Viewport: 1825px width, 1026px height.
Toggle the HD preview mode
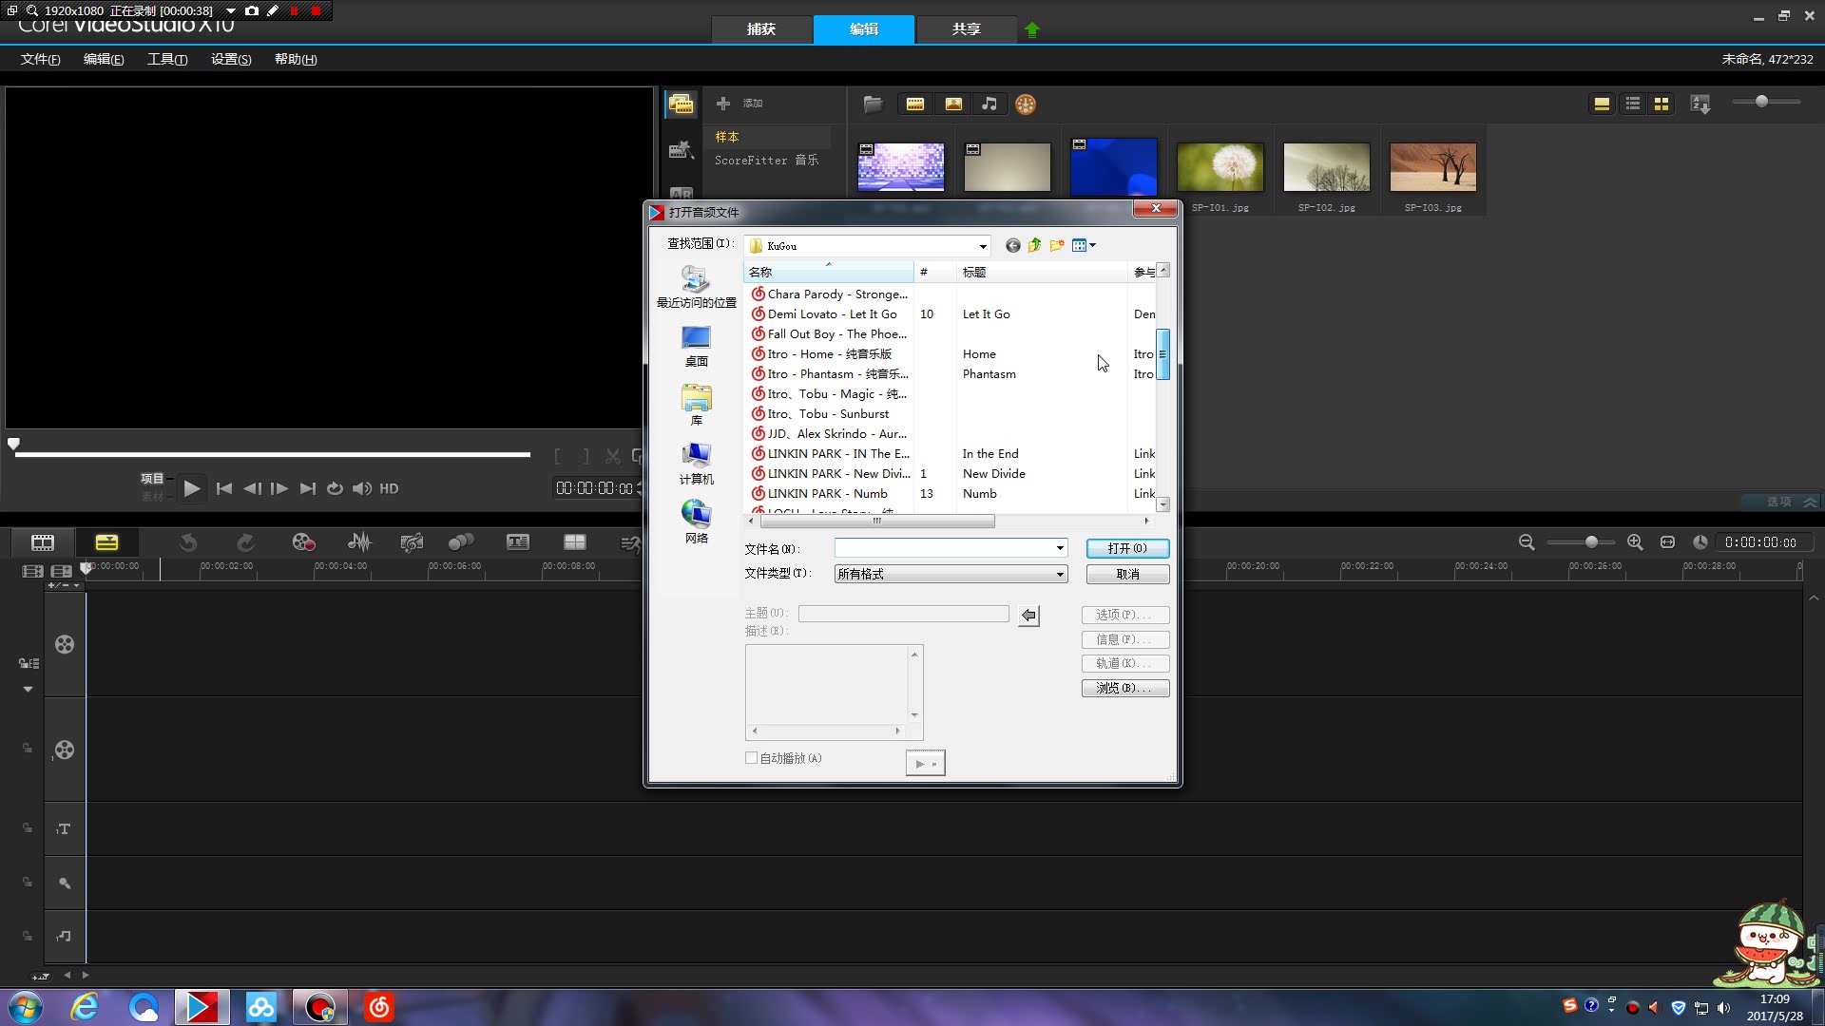(x=389, y=488)
